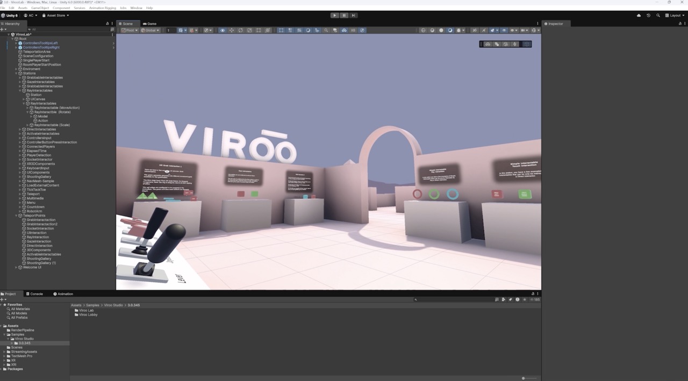Click the Hierarchy panel lock icon
The height and width of the screenshot is (381, 688).
107,24
